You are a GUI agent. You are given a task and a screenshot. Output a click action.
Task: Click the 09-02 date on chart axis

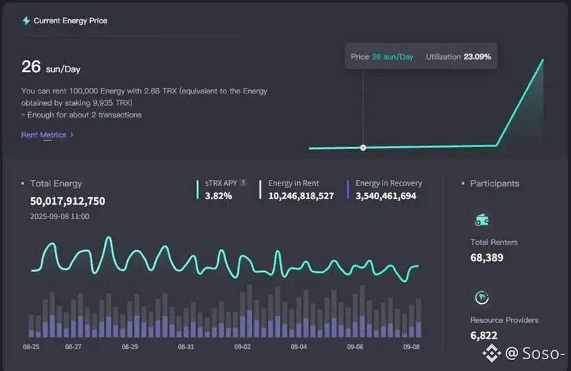tap(242, 347)
